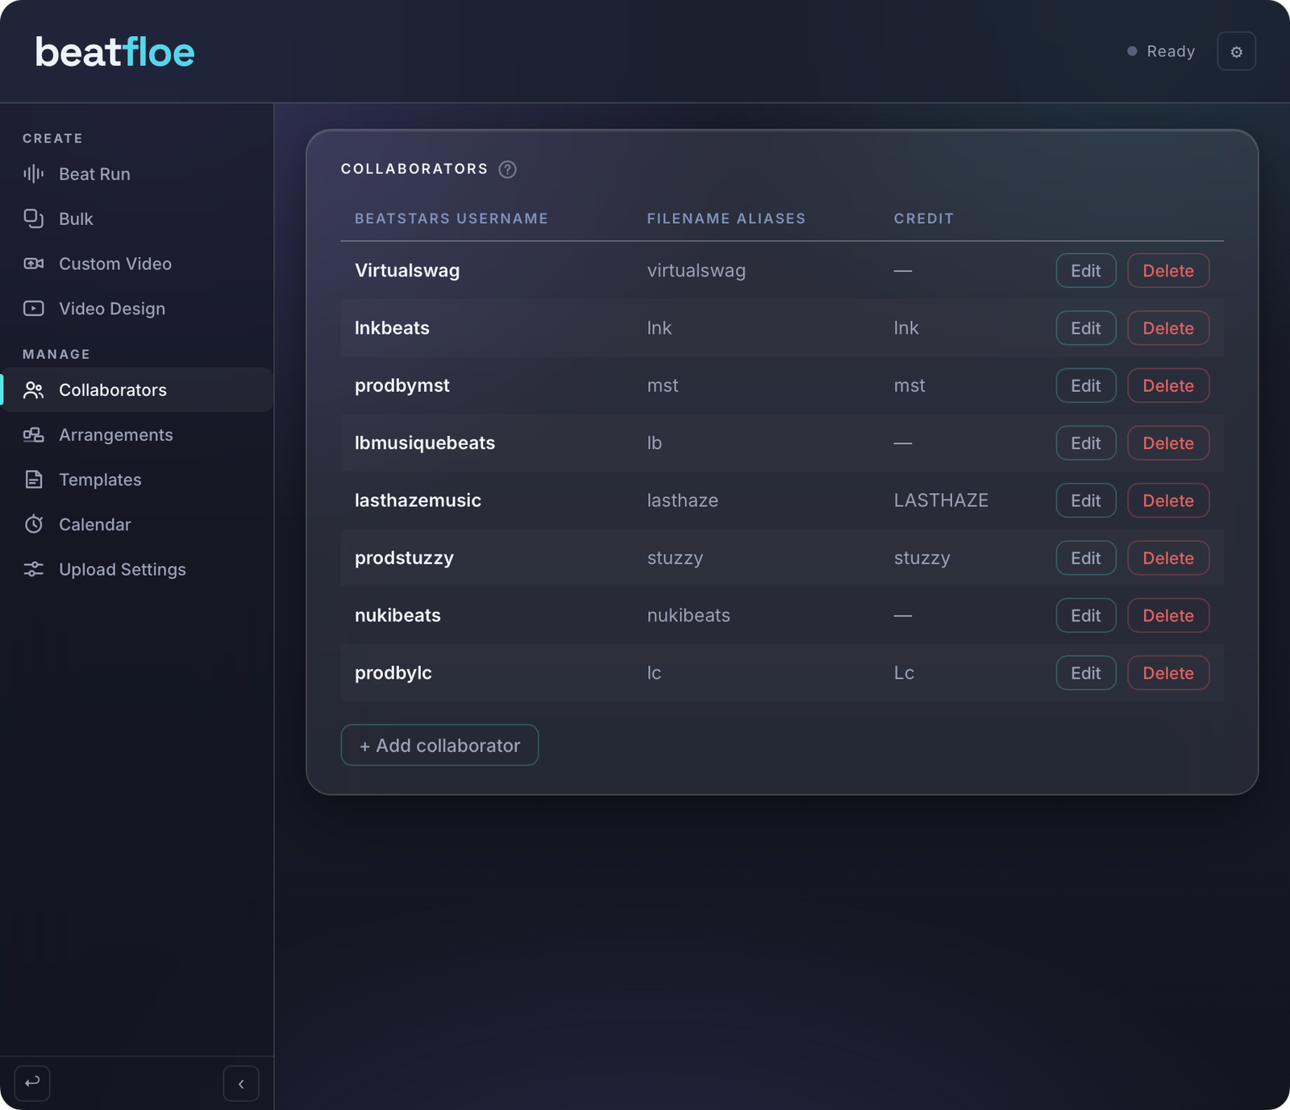The width and height of the screenshot is (1290, 1110).
Task: Select the nukibeats username row
Action: point(782,615)
